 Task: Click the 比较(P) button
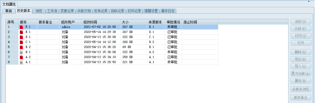(301, 29)
